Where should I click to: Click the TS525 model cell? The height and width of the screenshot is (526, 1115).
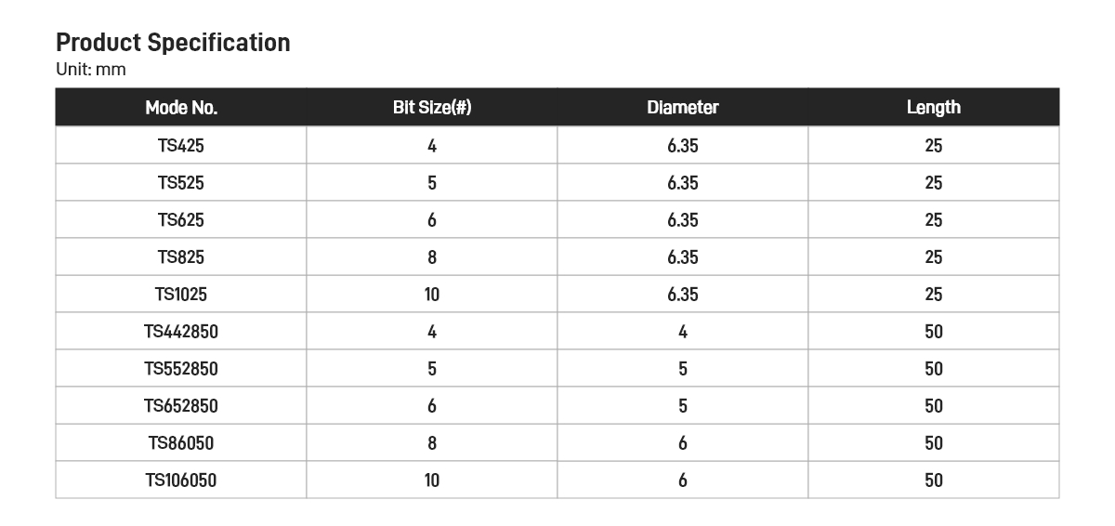click(x=181, y=183)
